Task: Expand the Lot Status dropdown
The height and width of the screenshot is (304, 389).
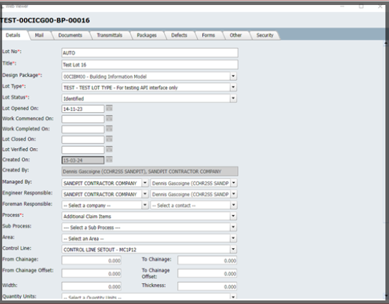Action: (234, 99)
